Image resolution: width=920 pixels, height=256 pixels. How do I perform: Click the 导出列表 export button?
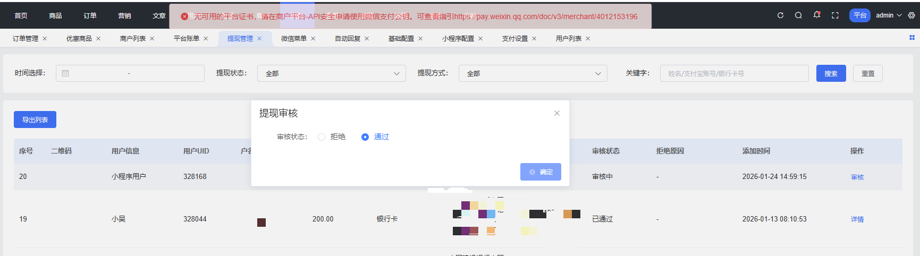point(35,120)
